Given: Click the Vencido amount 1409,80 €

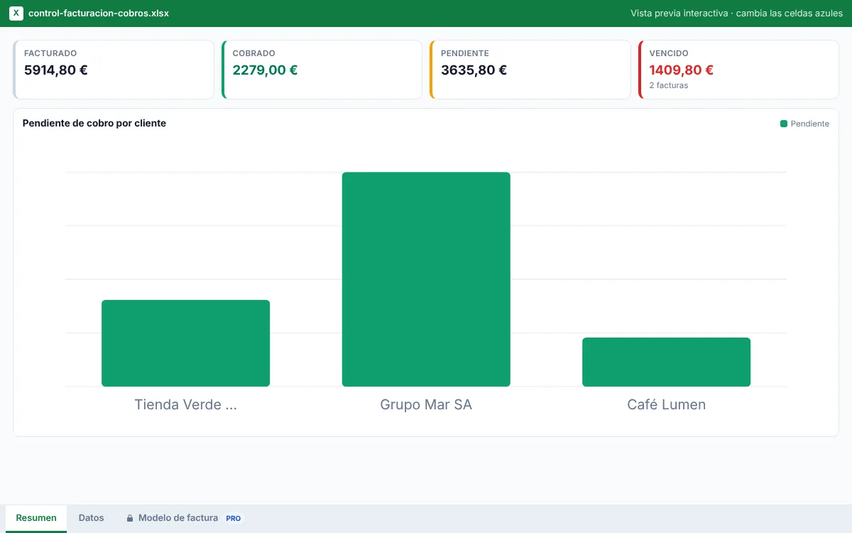Looking at the screenshot, I should point(682,70).
